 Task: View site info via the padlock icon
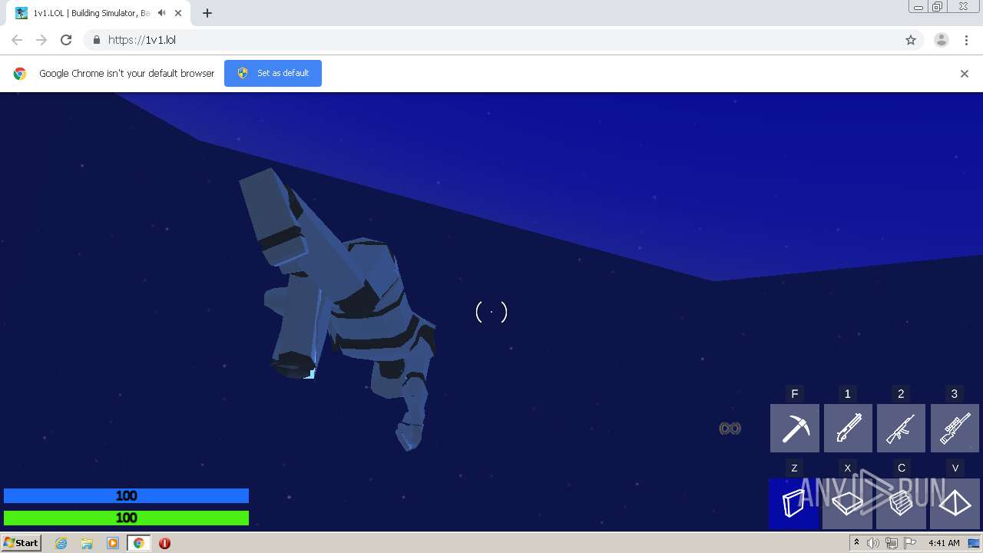[x=96, y=40]
